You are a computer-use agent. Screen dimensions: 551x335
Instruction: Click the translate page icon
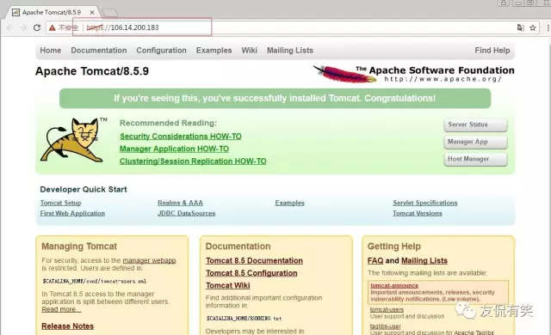click(x=520, y=27)
